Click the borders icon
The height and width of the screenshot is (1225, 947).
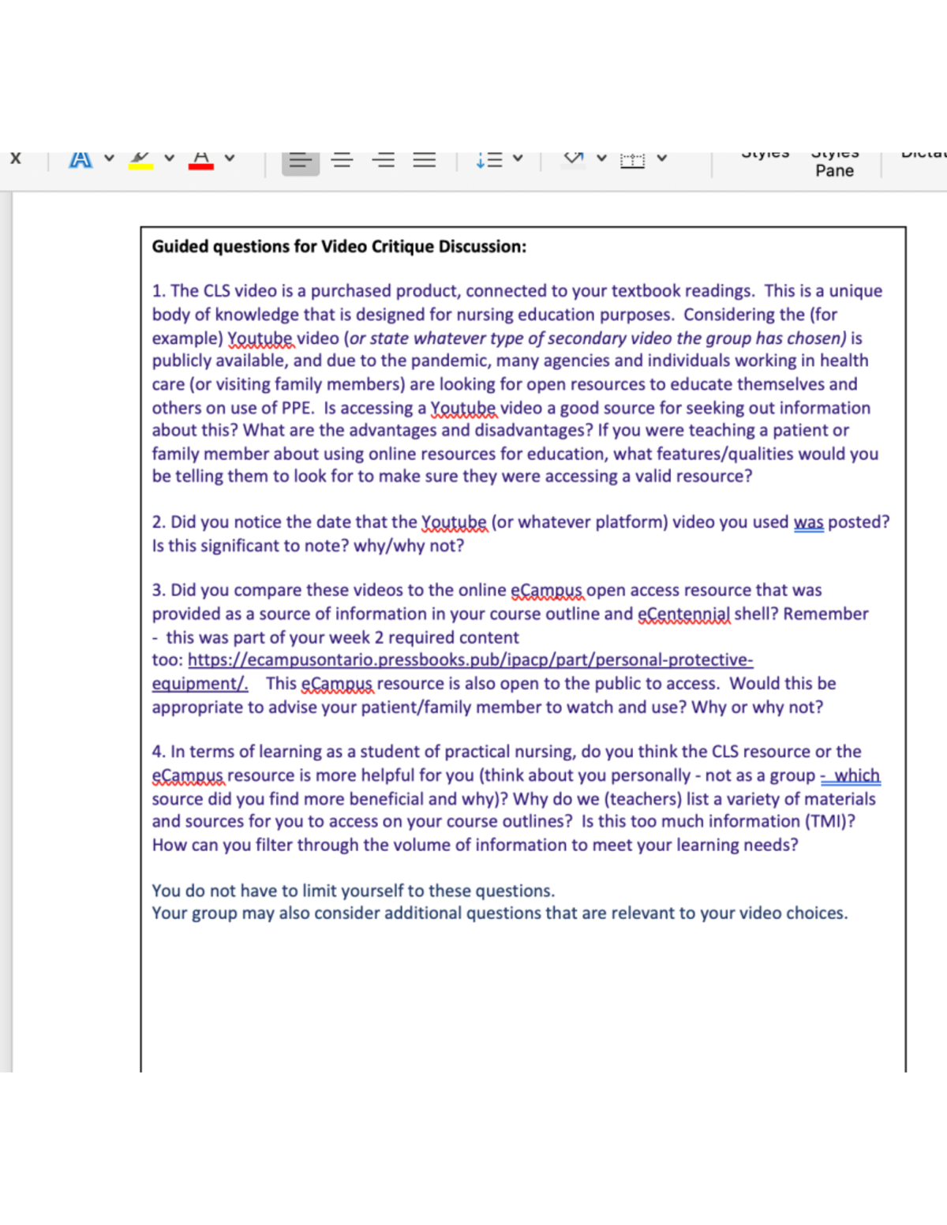click(x=632, y=161)
